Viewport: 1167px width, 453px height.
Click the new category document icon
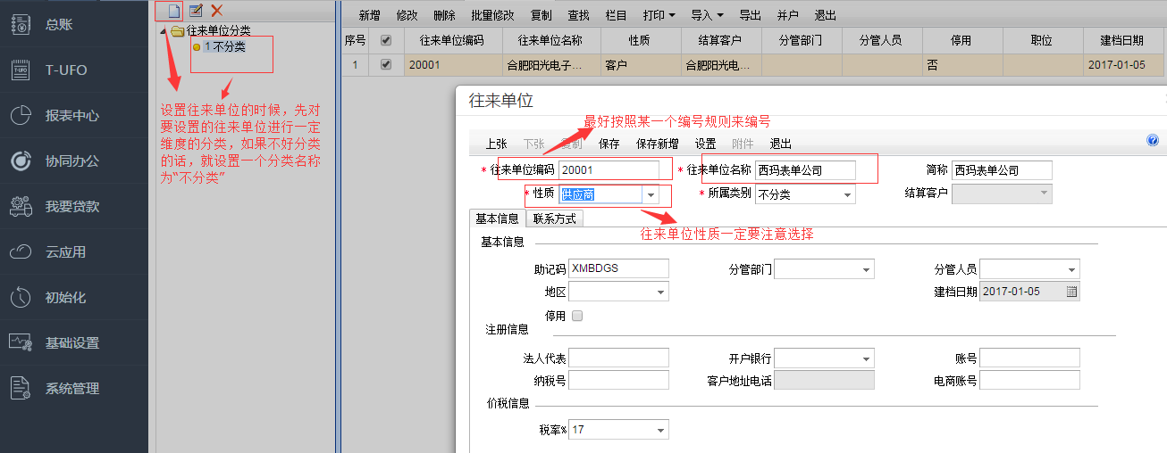click(x=174, y=11)
